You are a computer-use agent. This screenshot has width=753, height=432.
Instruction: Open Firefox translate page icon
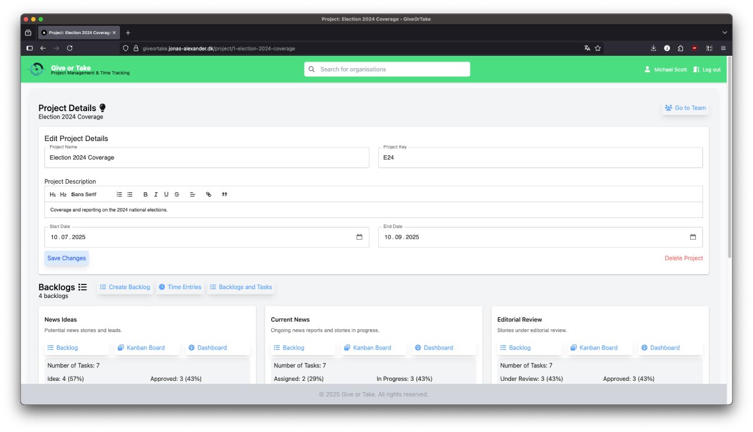pyautogui.click(x=587, y=48)
